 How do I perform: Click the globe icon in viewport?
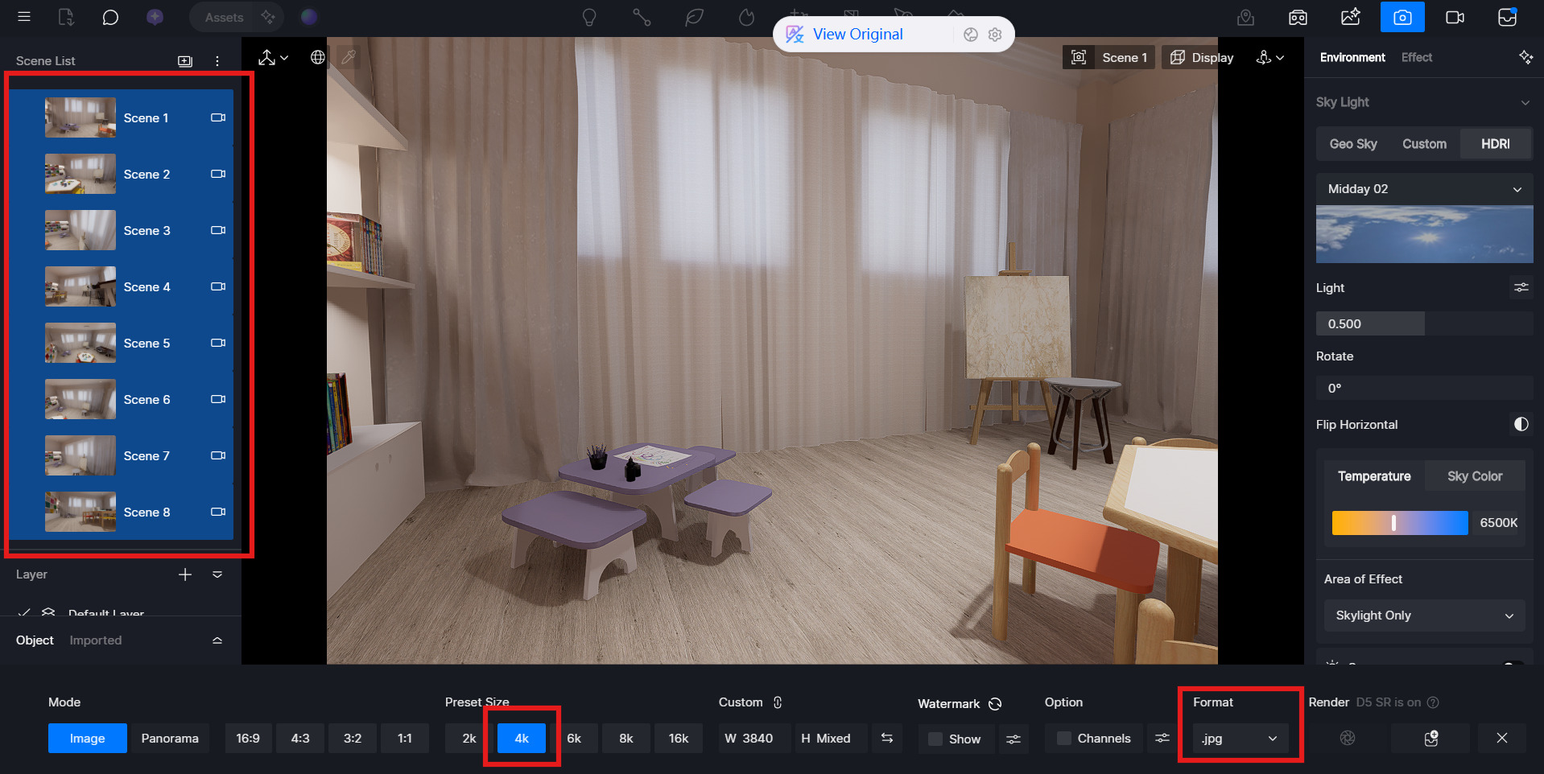coord(318,57)
